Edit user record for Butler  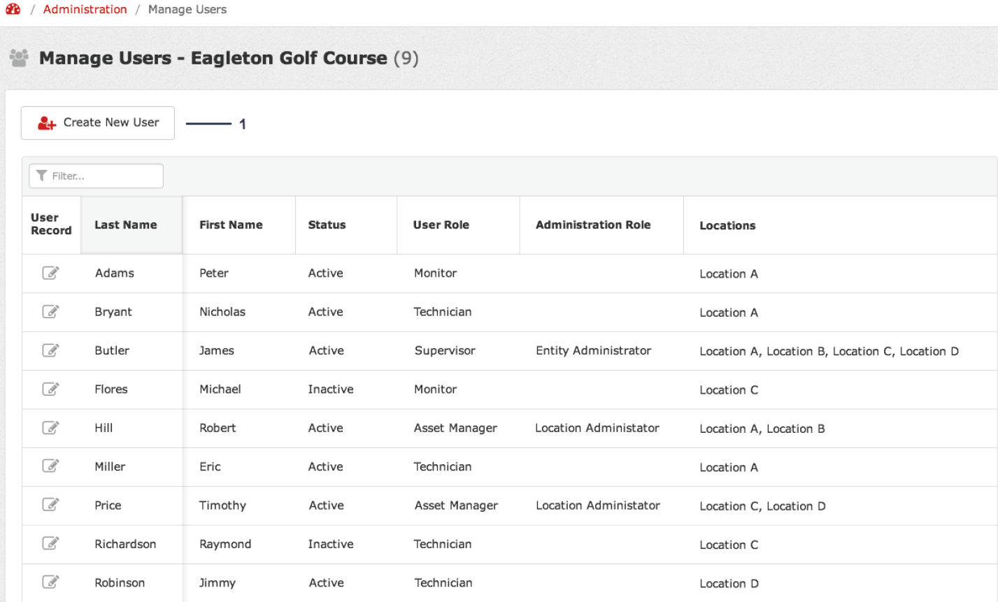pyautogui.click(x=50, y=350)
